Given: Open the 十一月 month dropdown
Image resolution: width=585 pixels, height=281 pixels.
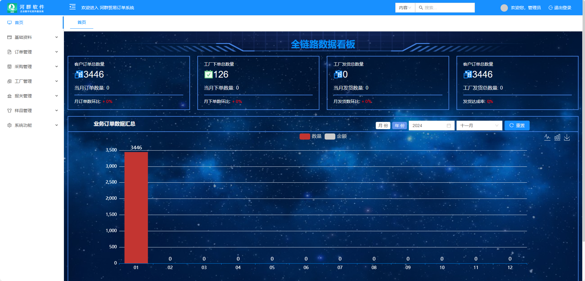Looking at the screenshot, I should tap(479, 126).
